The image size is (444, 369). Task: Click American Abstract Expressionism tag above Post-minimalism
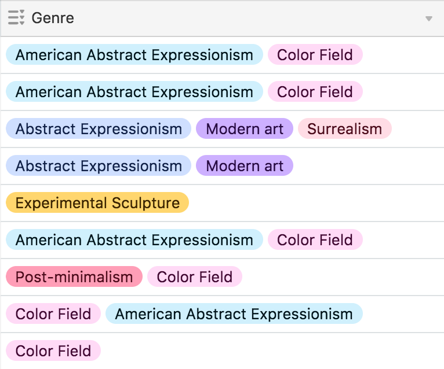[x=134, y=240]
